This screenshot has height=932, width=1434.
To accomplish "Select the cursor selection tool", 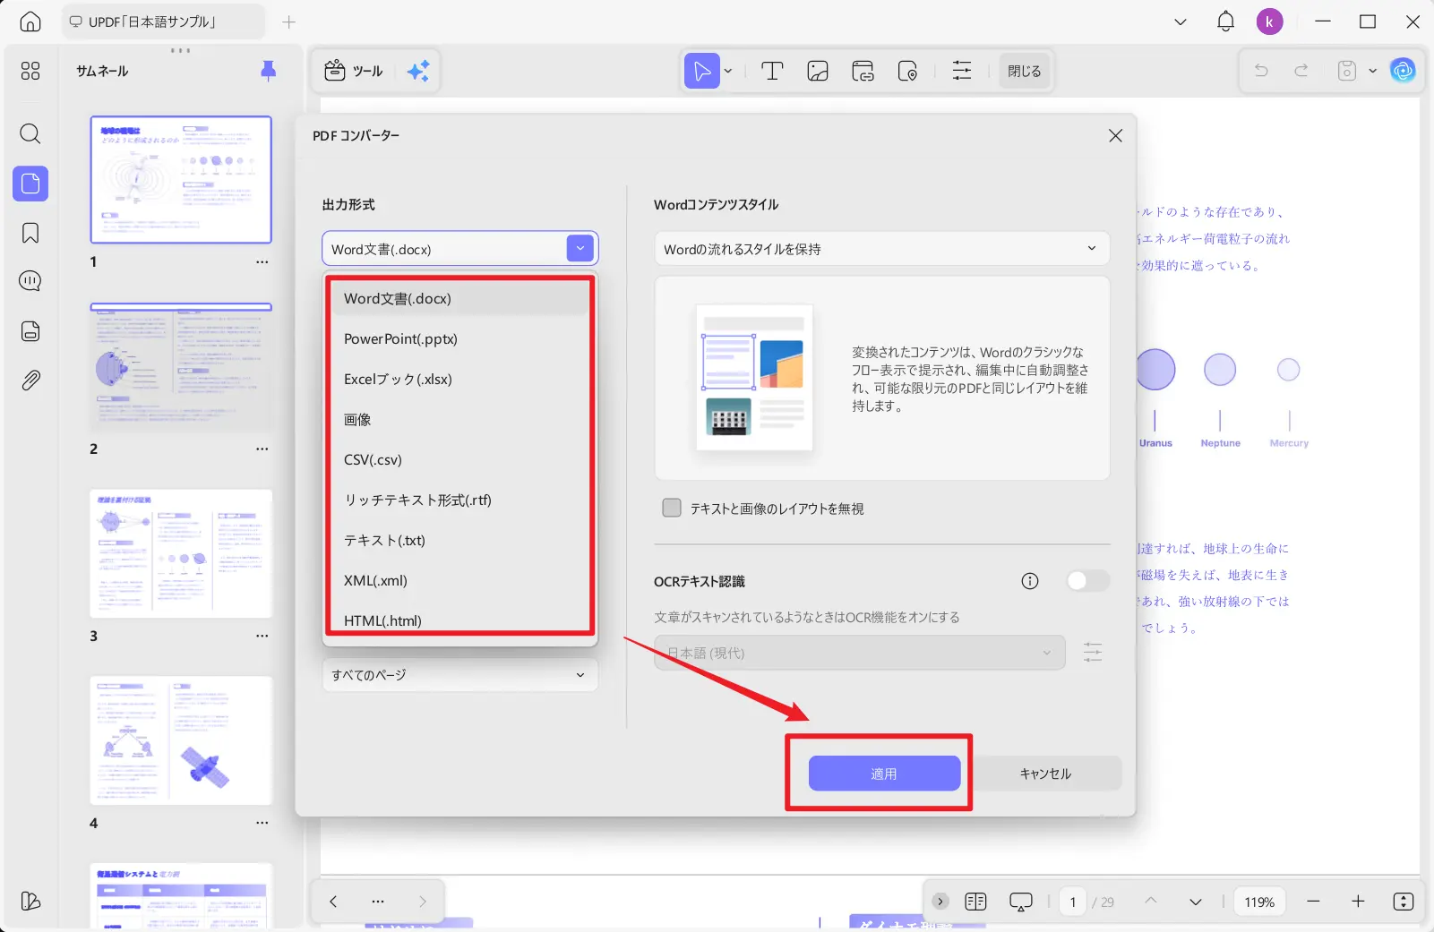I will (x=702, y=71).
